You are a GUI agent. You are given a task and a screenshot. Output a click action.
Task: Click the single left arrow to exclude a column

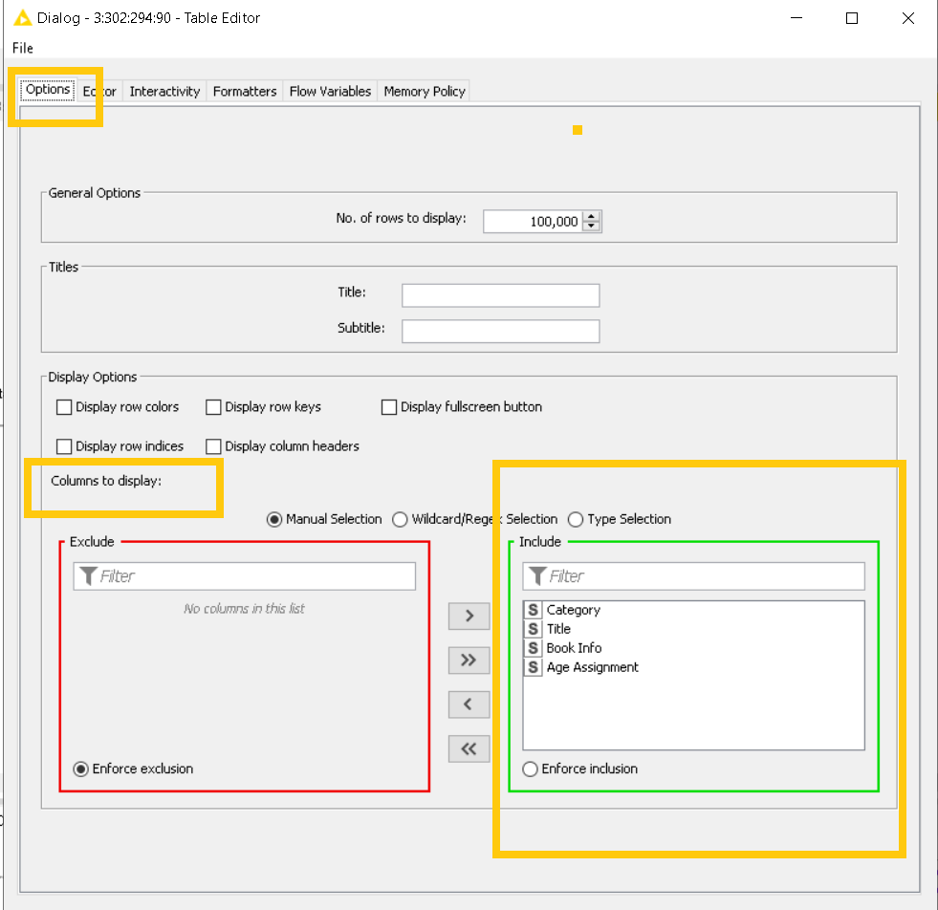(469, 704)
